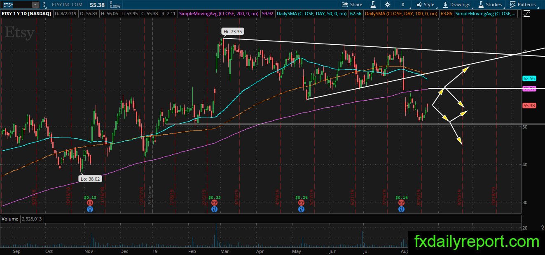
Task: Select the truncated SimpleMovingAvg label at right
Action: (x=486, y=14)
